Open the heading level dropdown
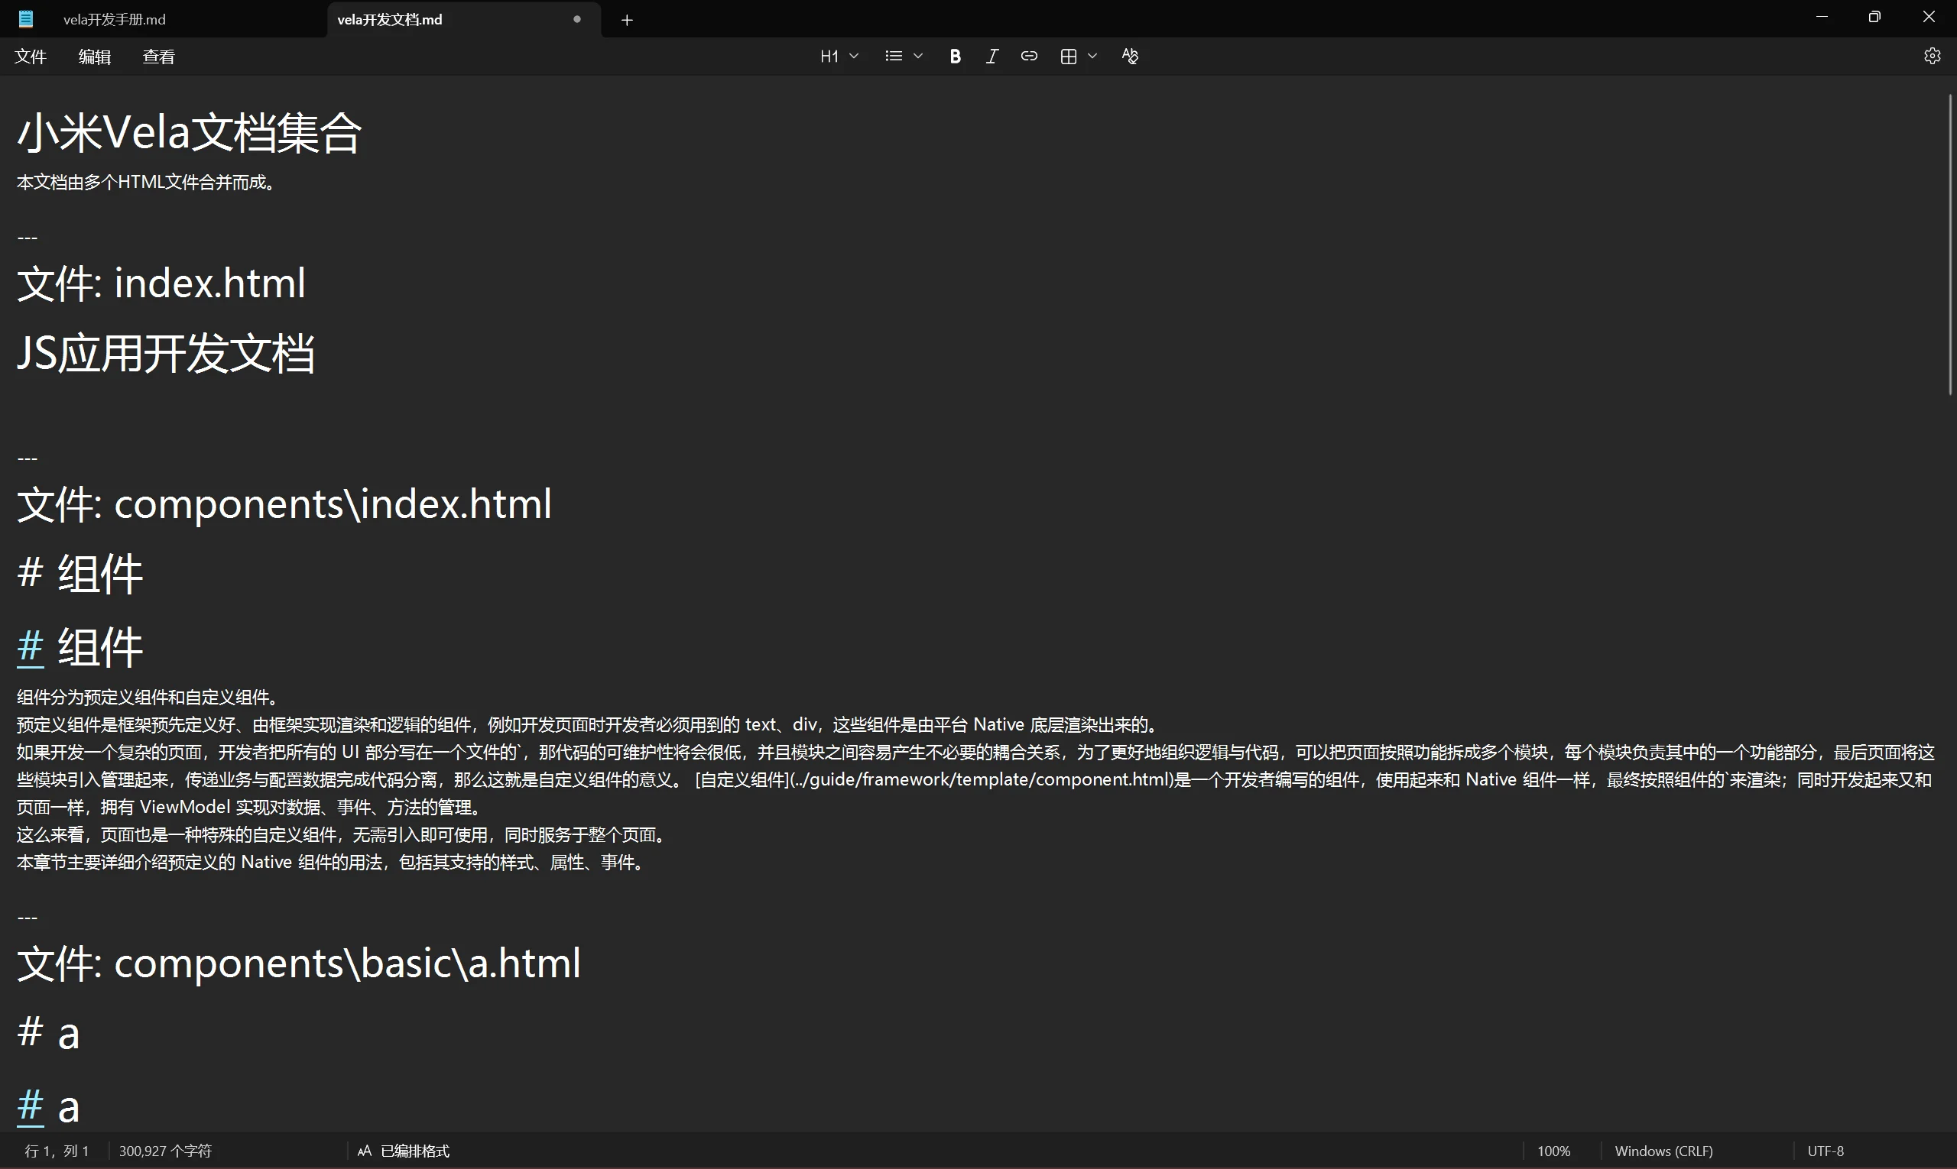 855,56
